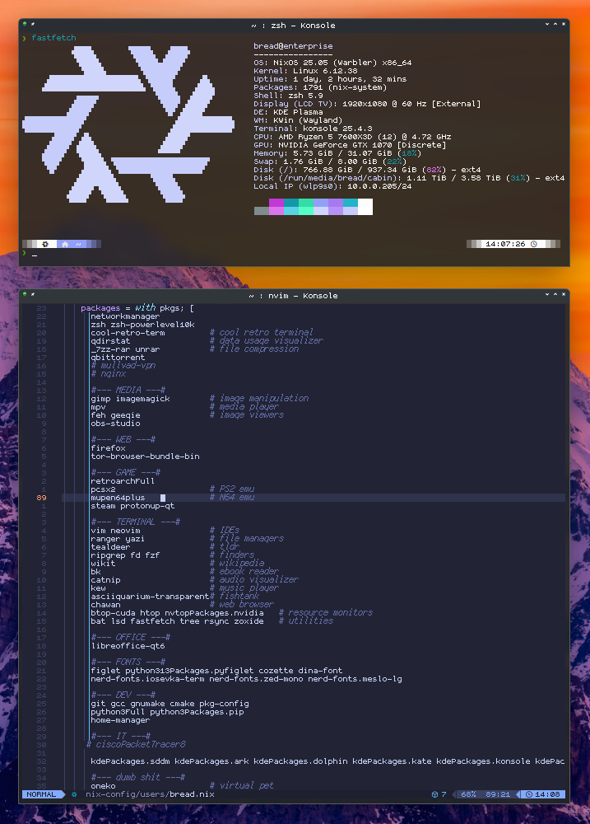Image resolution: width=590 pixels, height=824 pixels.
Task: Click the clock icon beside 14:08 in nvim
Action: pyautogui.click(x=529, y=794)
